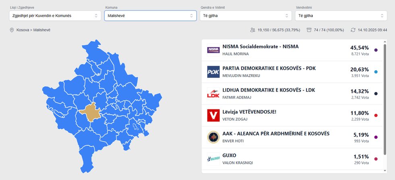
Task: Expand the Vendvotimi dropdown
Action: coord(341,16)
